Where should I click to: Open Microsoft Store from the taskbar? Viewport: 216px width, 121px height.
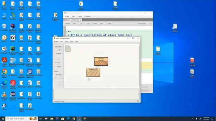pyautogui.click(x=63, y=119)
